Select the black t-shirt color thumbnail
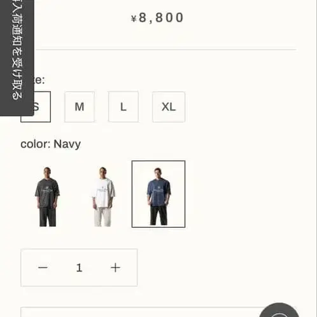Image resolution: width=317 pixels, height=317 pixels. [x=47, y=194]
